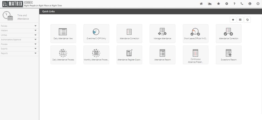Launch the Monthly Attendance Process tile
The image size is (262, 120).
point(96,55)
